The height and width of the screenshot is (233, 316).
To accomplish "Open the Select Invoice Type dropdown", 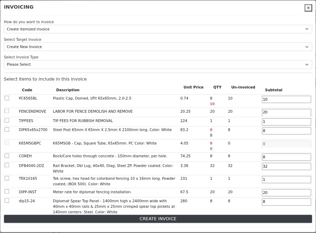I will coord(158,65).
